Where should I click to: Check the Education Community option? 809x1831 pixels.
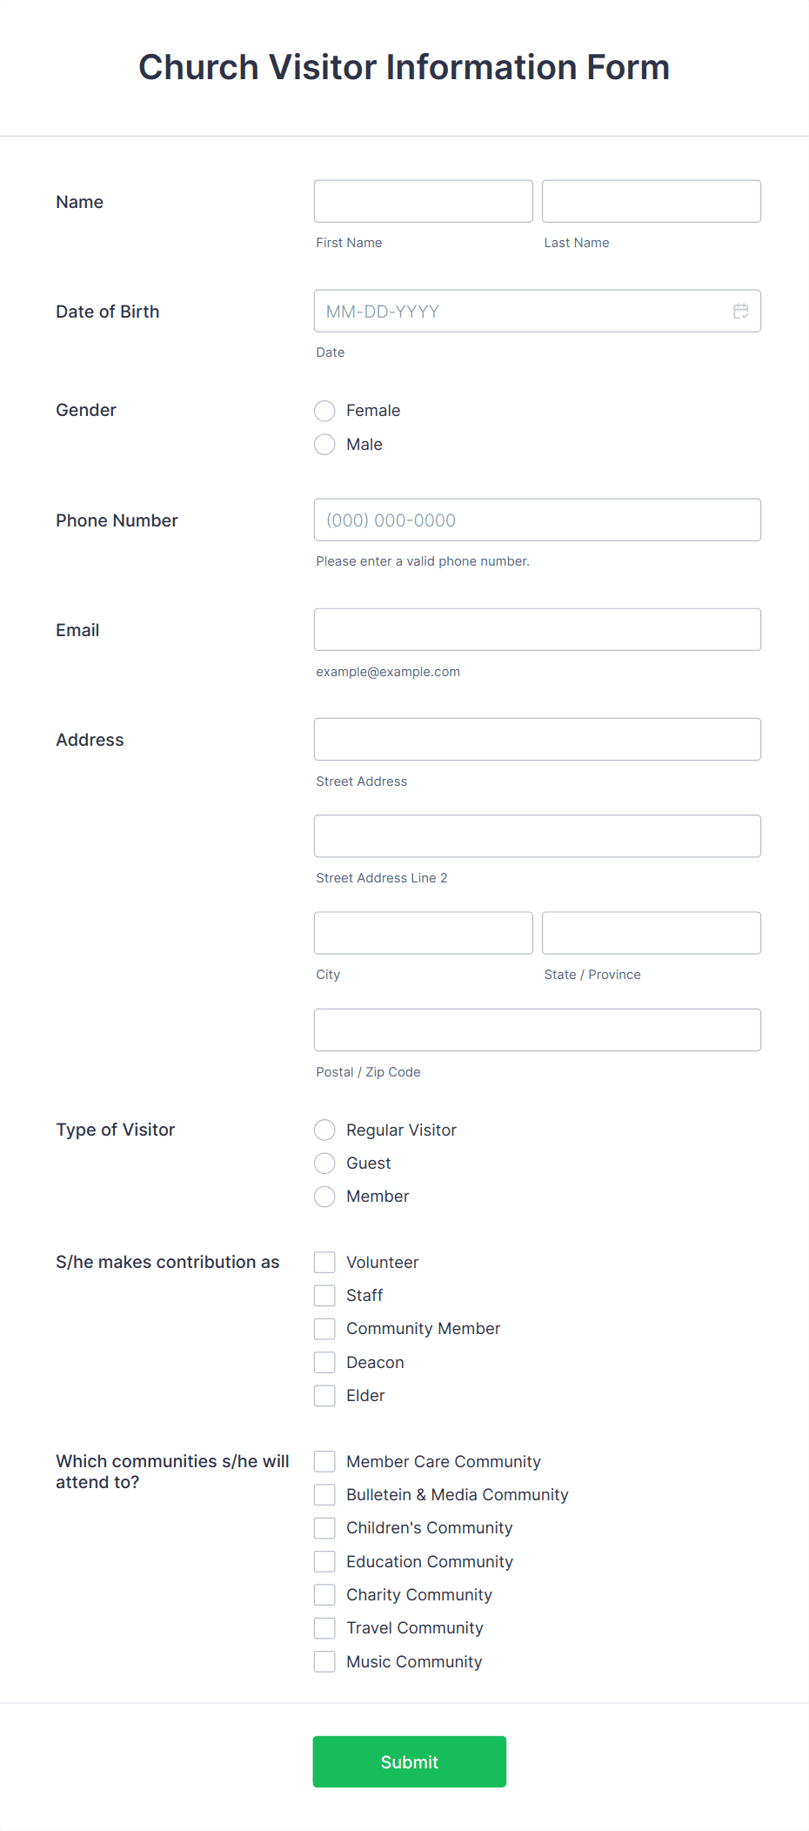click(324, 1560)
